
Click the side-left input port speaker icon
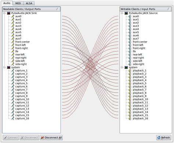130,61
